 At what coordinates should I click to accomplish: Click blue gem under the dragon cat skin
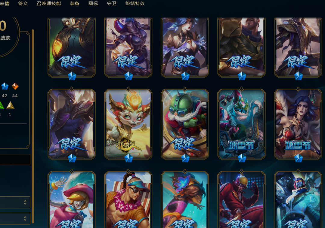pos(128,158)
